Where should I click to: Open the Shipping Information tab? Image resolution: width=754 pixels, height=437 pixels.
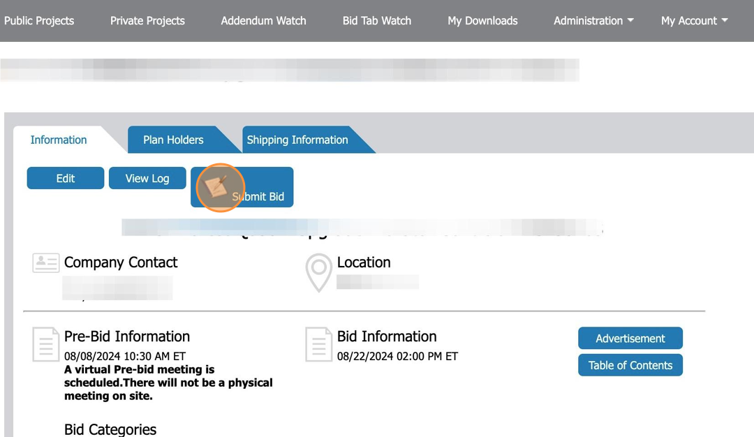coord(297,140)
